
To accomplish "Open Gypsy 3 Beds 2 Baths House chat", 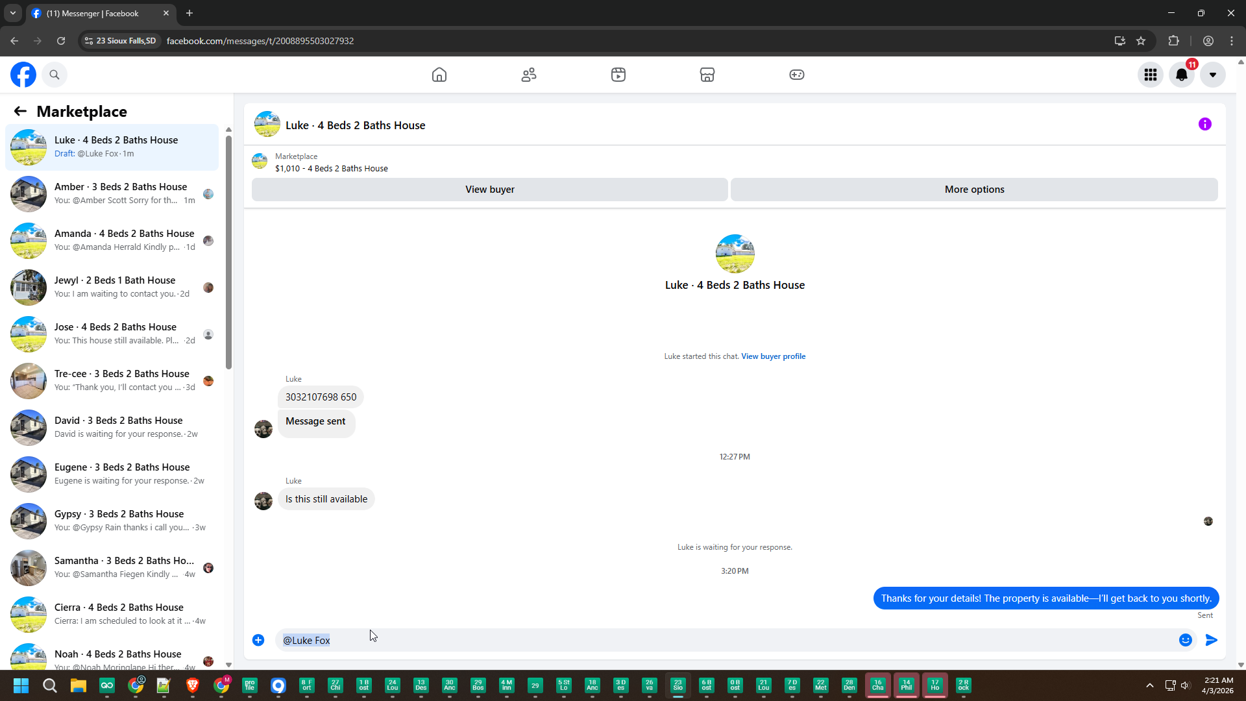I will (112, 521).
